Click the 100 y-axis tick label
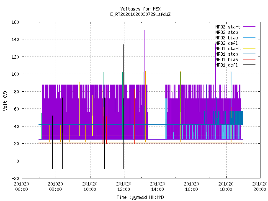 pos(15,74)
